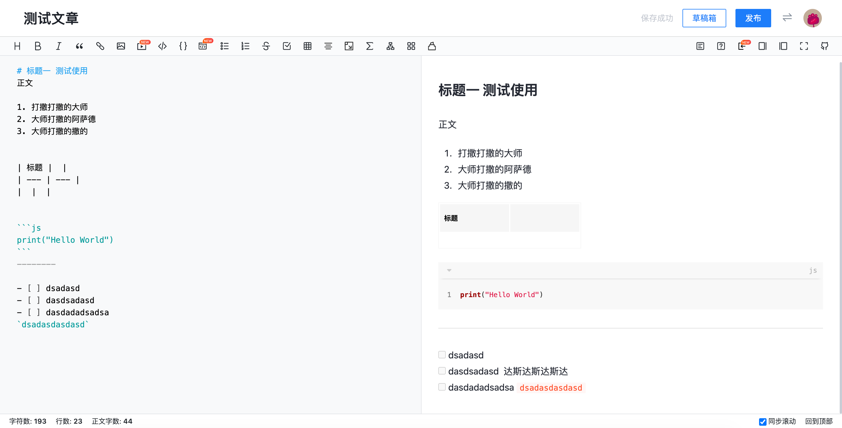Click the '| 标题 |' table row in editor
This screenshot has height=428, width=842.
tap(42, 167)
